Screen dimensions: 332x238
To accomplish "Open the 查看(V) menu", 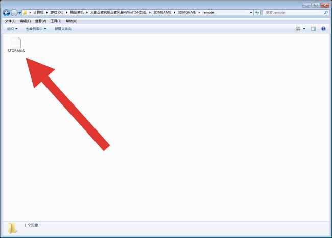I will 40,21.
